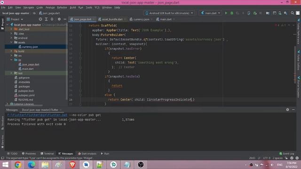Open the Project view selector dropdown

tap(15, 19)
